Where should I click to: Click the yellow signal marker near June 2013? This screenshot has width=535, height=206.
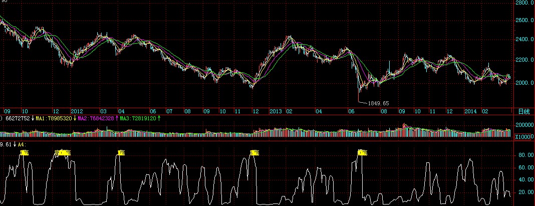(x=362, y=152)
